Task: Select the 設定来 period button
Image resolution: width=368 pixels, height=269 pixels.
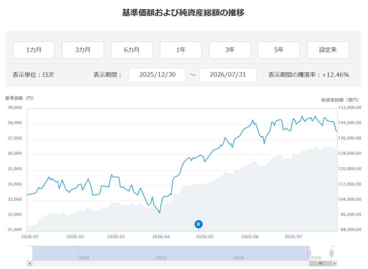Action: click(328, 50)
